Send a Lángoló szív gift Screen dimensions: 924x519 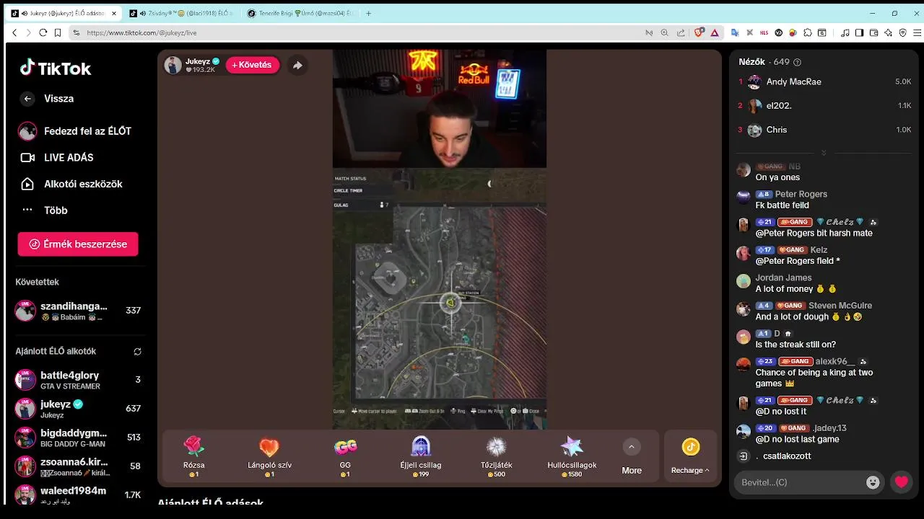(269, 456)
